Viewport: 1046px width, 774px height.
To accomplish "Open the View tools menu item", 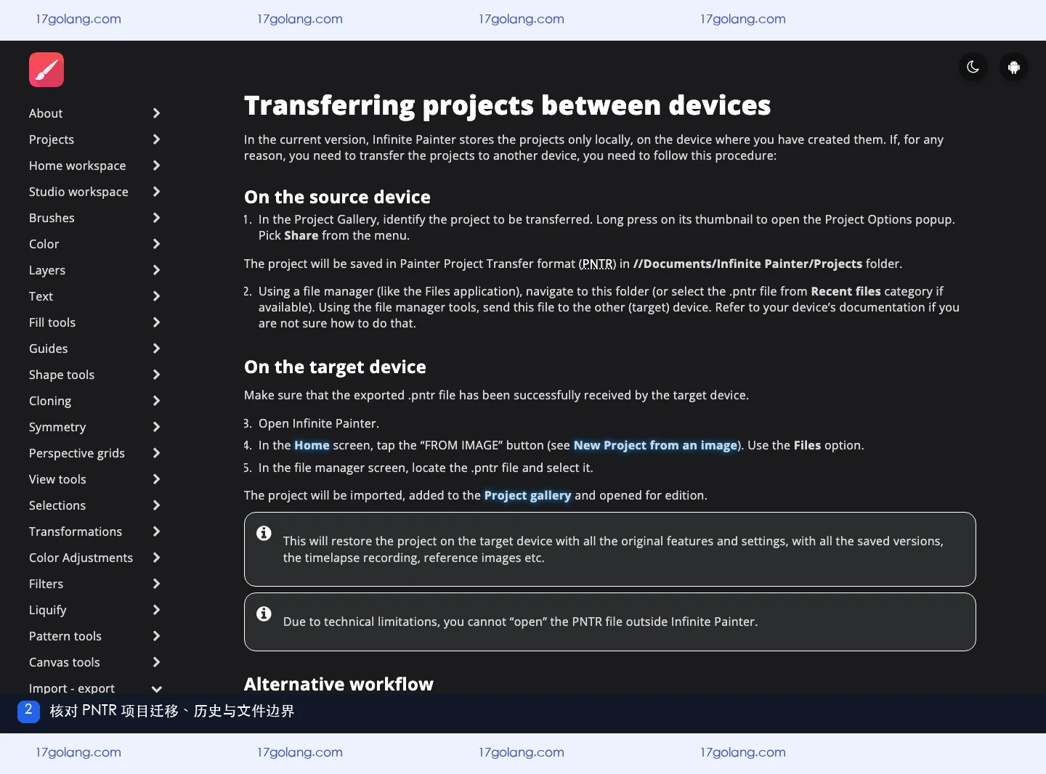I will tap(57, 479).
